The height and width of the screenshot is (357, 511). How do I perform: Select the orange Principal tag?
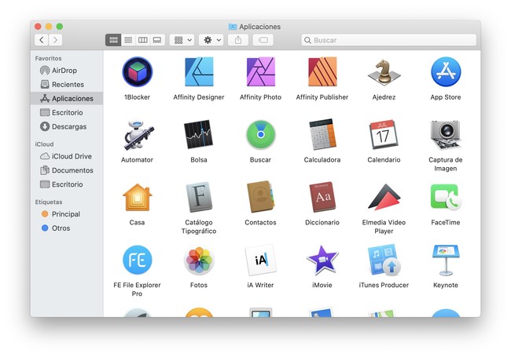pos(67,214)
